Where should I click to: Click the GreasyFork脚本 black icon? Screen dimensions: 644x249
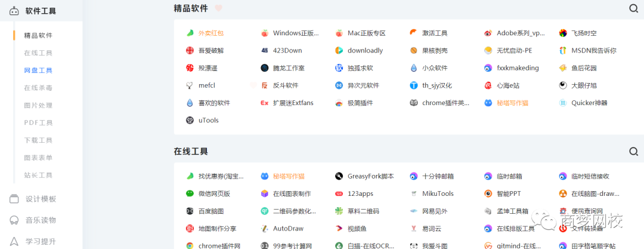point(339,176)
